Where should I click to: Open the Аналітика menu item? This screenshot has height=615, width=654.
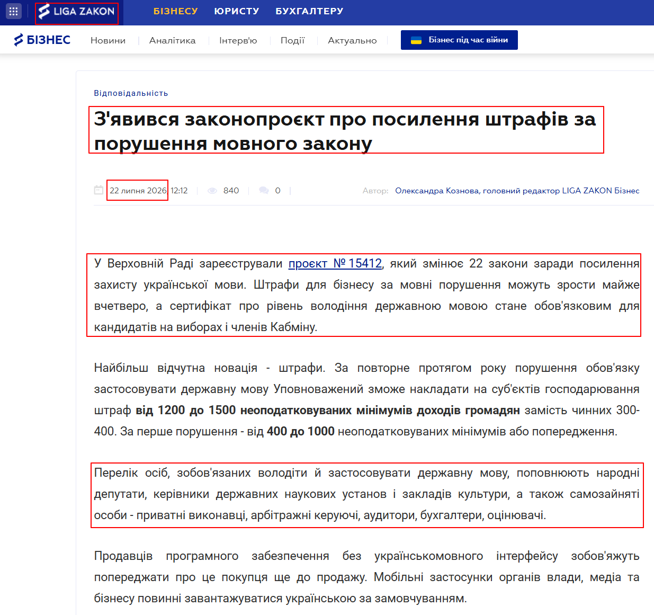pyautogui.click(x=173, y=40)
